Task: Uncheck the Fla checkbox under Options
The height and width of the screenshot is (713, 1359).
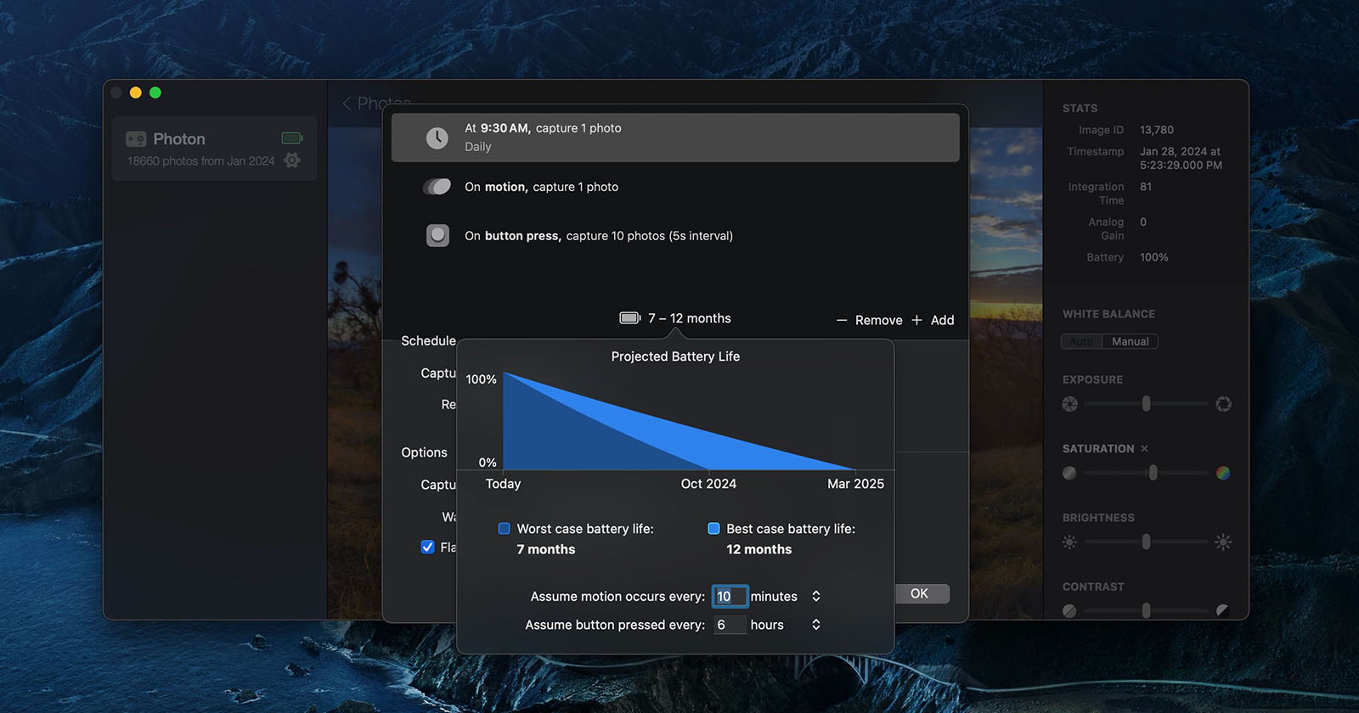Action: click(x=428, y=547)
